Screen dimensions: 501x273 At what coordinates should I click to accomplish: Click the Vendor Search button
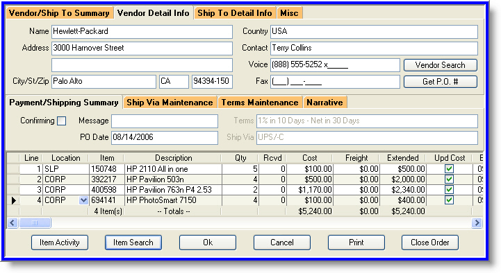point(441,65)
